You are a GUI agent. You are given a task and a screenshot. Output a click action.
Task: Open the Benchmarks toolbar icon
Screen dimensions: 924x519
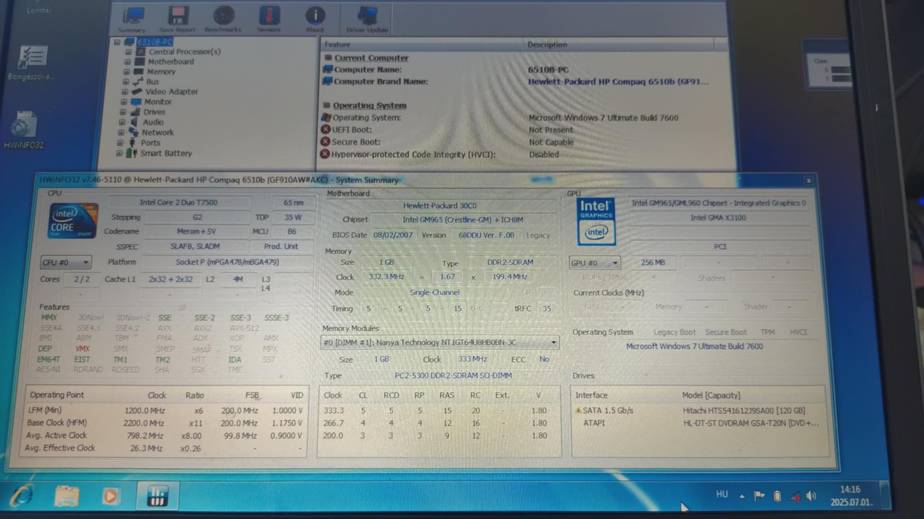[223, 18]
